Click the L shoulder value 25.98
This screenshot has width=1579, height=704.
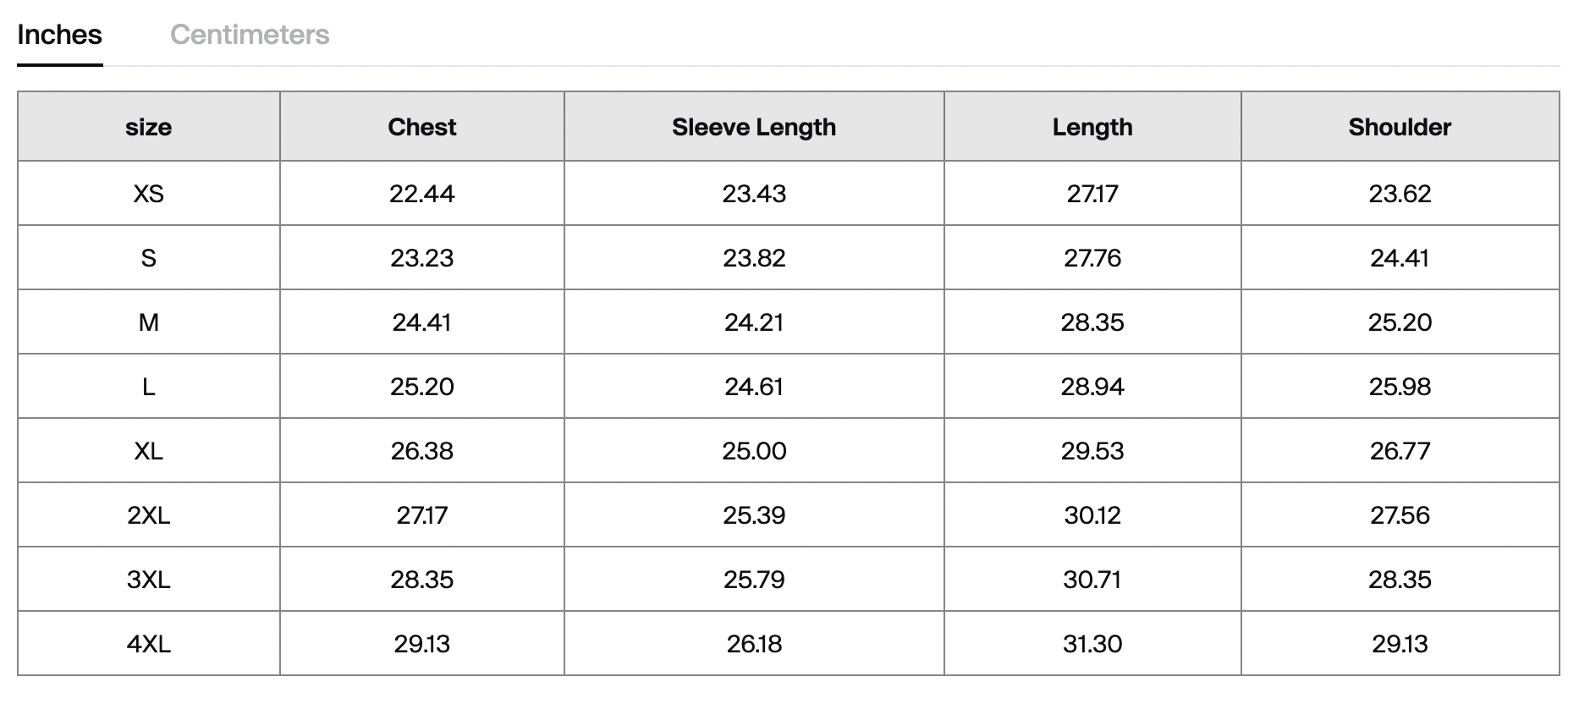[1400, 387]
